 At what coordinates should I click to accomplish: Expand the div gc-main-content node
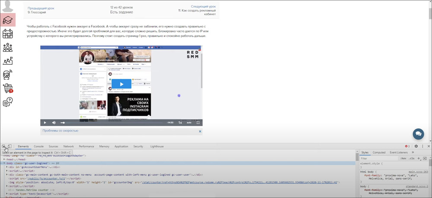(x=7, y=175)
